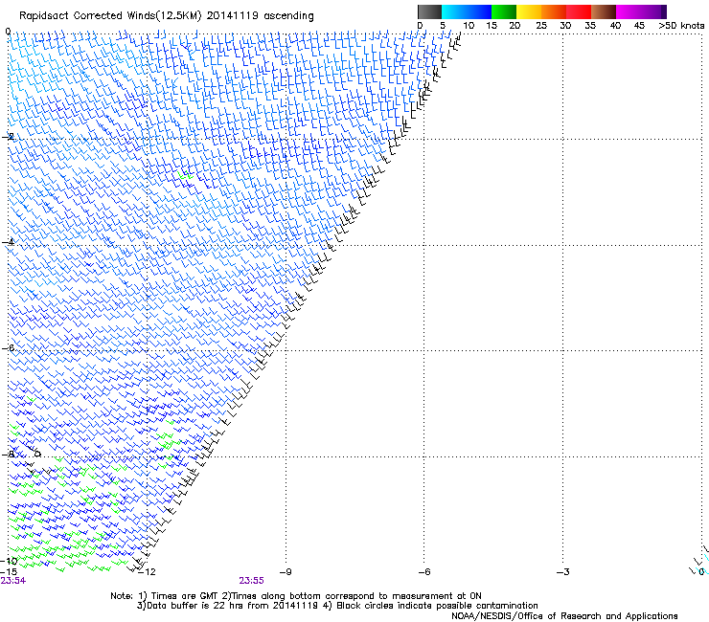709x622 pixels.
Task: Click the longitude axis label -6
Action: tap(424, 572)
